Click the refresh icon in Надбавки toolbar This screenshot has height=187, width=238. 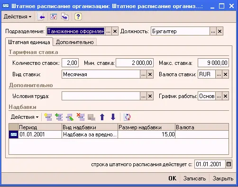tap(127, 117)
